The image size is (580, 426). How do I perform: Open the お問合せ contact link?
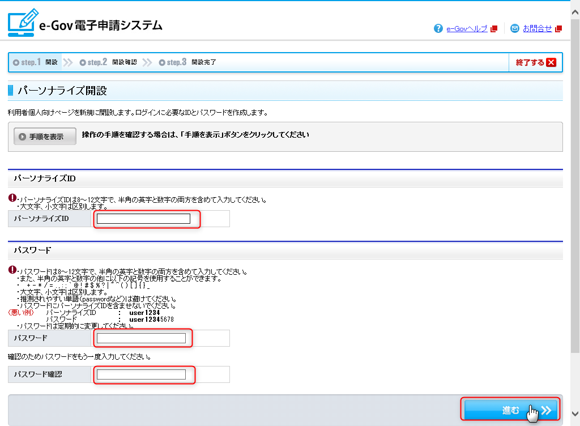click(x=537, y=28)
